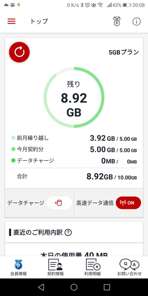The image size is (148, 296).
Task: Open 契約情報 in bottom navigation
Action: [x=55, y=267]
